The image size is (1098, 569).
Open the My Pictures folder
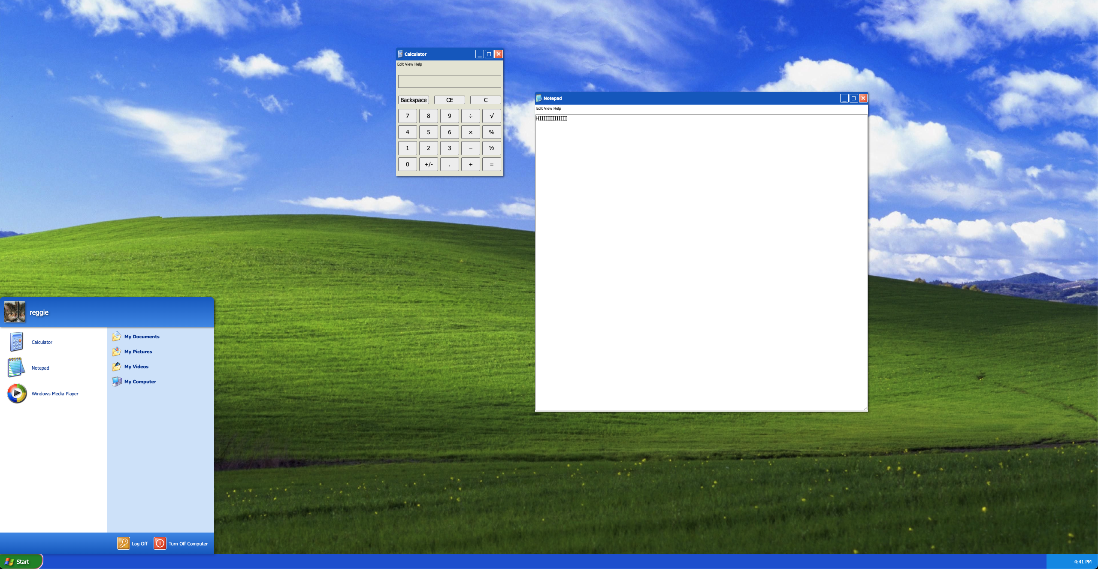(x=132, y=352)
